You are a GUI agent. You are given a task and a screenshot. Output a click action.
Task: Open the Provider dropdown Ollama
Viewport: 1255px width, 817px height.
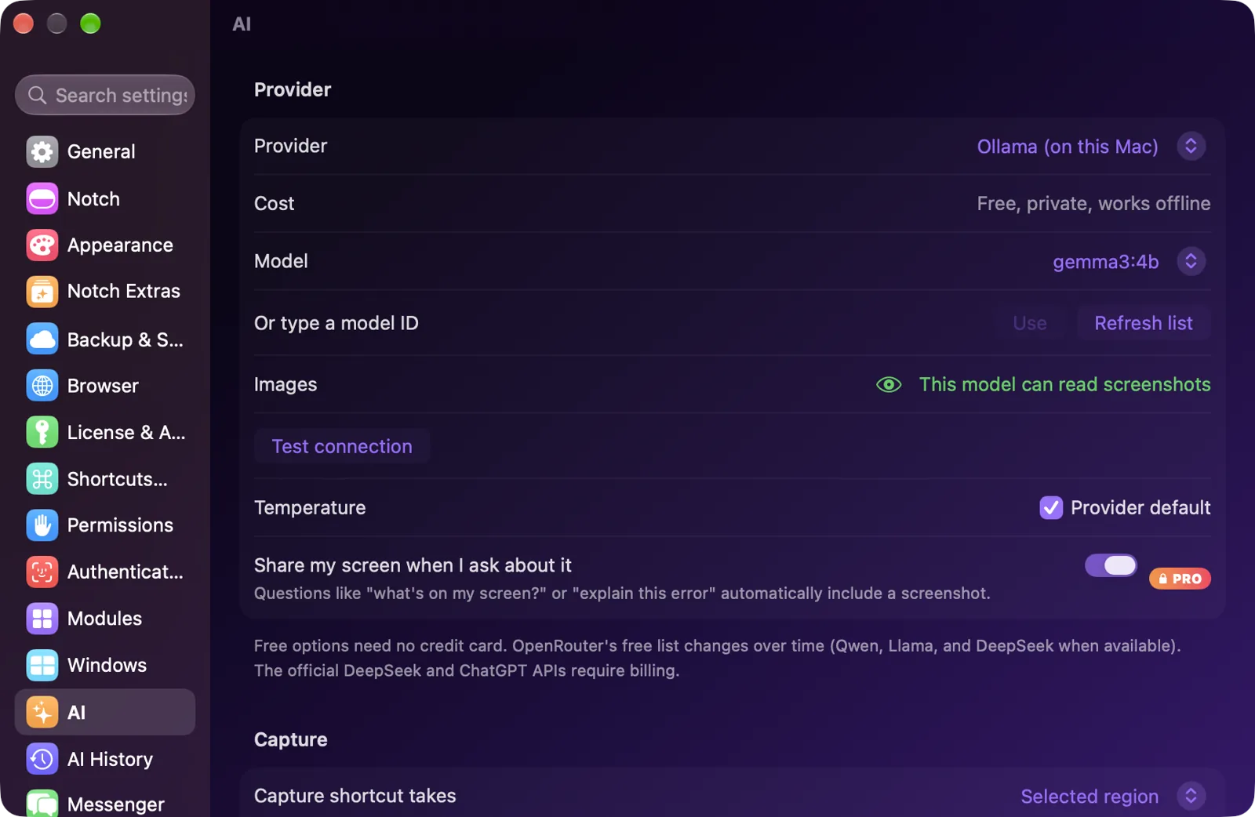1091,147
